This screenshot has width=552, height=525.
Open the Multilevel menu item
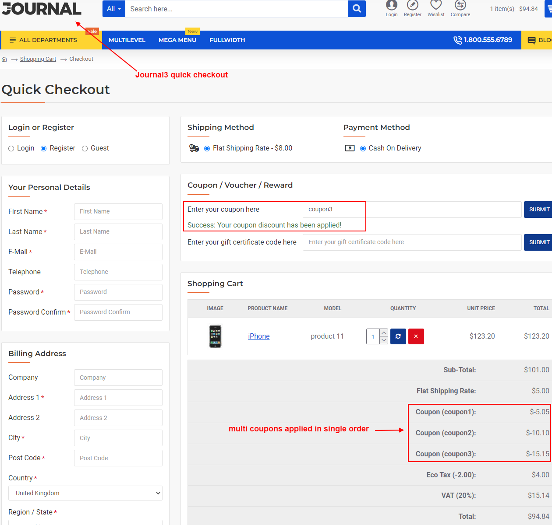coord(127,40)
